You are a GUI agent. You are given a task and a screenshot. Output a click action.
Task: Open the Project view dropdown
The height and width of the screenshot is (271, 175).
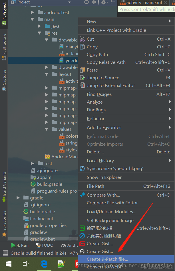[69, 2]
